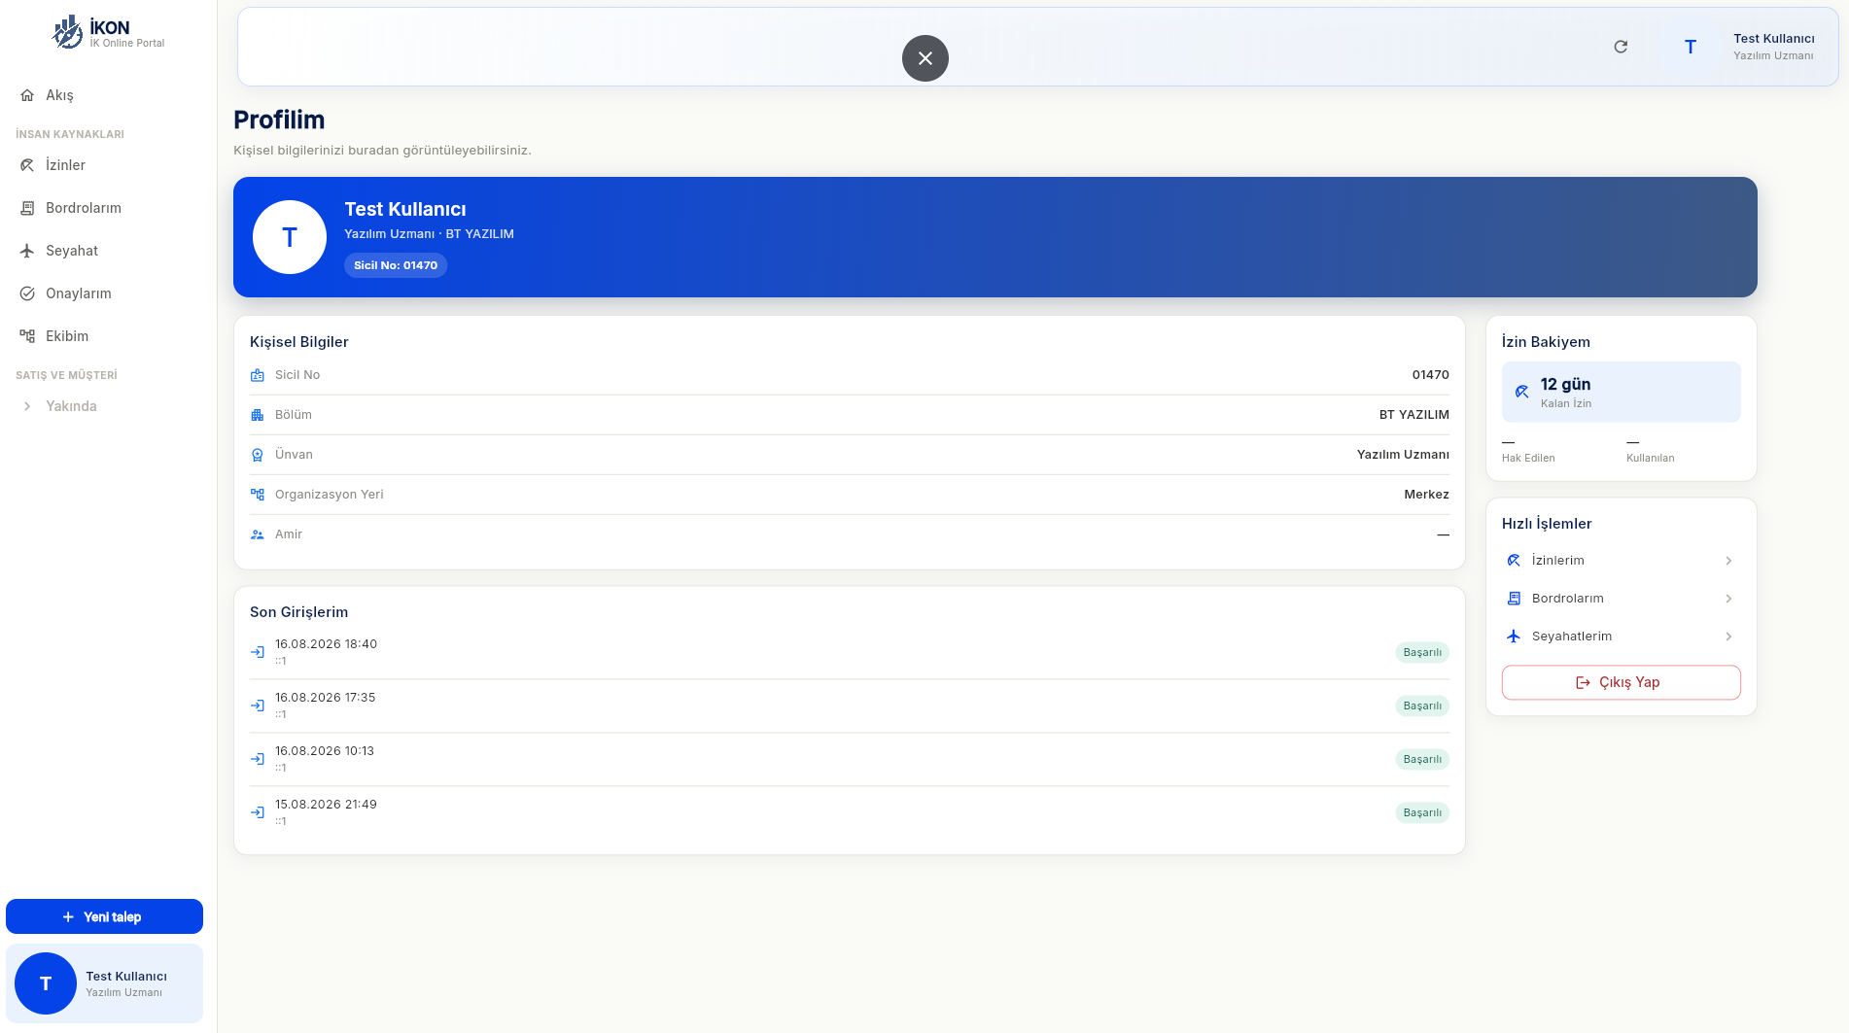The width and height of the screenshot is (1849, 1033).
Task: Click the umbrella icon in the Kalan İzin card
Action: [x=1522, y=392]
